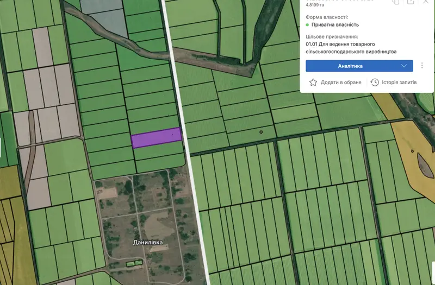Open the Аналітика dropdown button
This screenshot has height=285, width=435.
pyautogui.click(x=359, y=66)
